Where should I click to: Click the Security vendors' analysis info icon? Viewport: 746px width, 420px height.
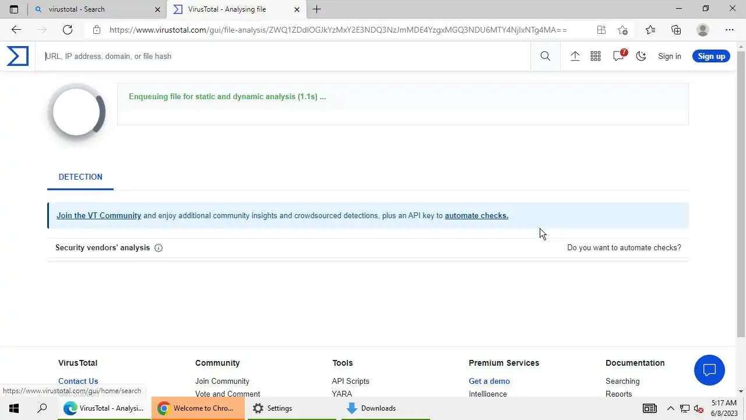point(159,248)
